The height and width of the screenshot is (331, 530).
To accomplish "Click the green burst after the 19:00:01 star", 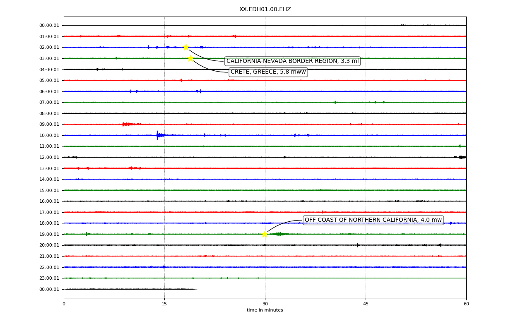I will pos(279,234).
